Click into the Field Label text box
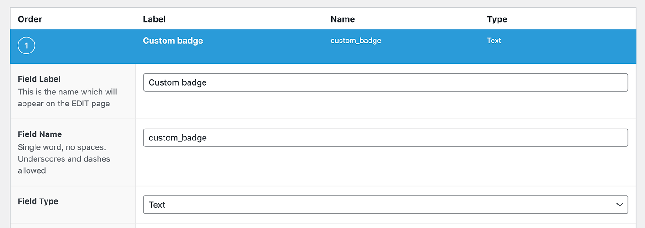Screen dimensions: 645x228 coord(385,82)
